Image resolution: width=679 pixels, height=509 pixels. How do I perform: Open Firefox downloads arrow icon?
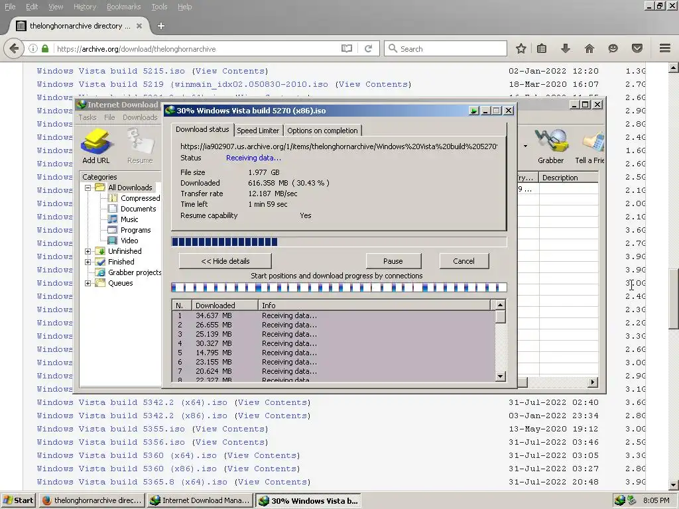click(565, 48)
